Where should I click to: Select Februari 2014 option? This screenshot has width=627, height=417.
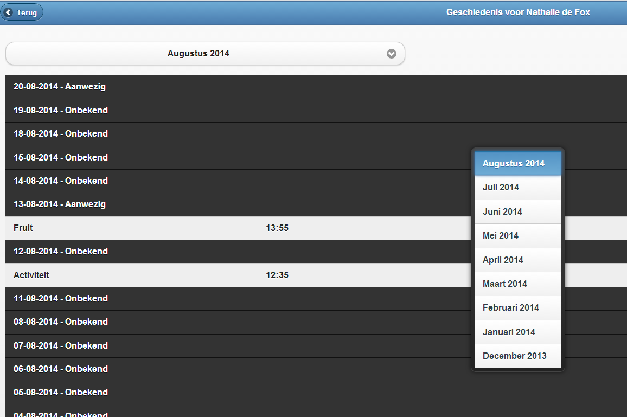click(517, 308)
